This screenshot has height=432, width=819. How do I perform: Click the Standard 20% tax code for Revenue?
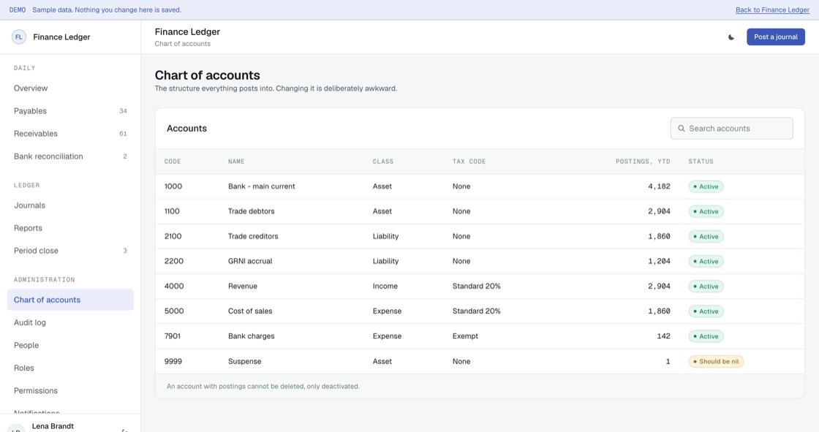[476, 287]
